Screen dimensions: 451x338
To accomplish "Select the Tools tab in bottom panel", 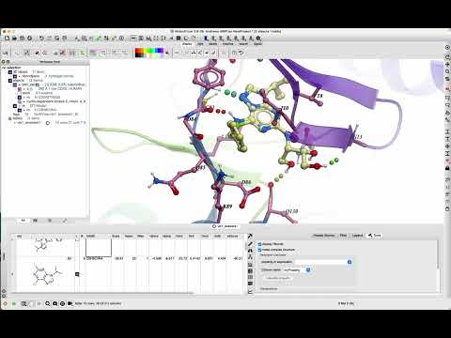I will 375,236.
